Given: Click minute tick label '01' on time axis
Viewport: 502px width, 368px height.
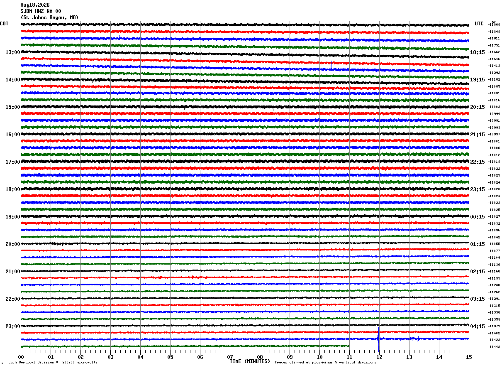Looking at the screenshot, I should click(51, 357).
